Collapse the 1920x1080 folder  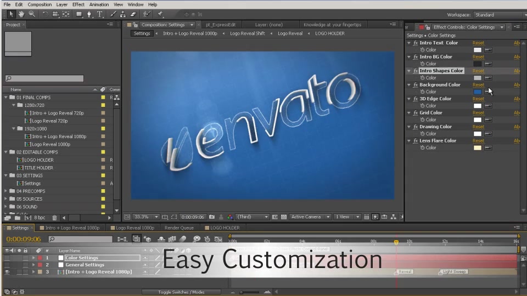[13, 128]
